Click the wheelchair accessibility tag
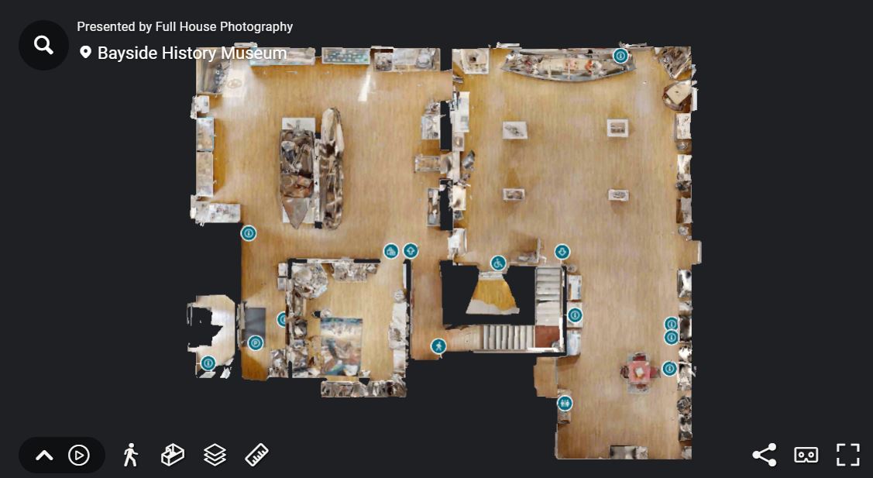 pyautogui.click(x=498, y=263)
